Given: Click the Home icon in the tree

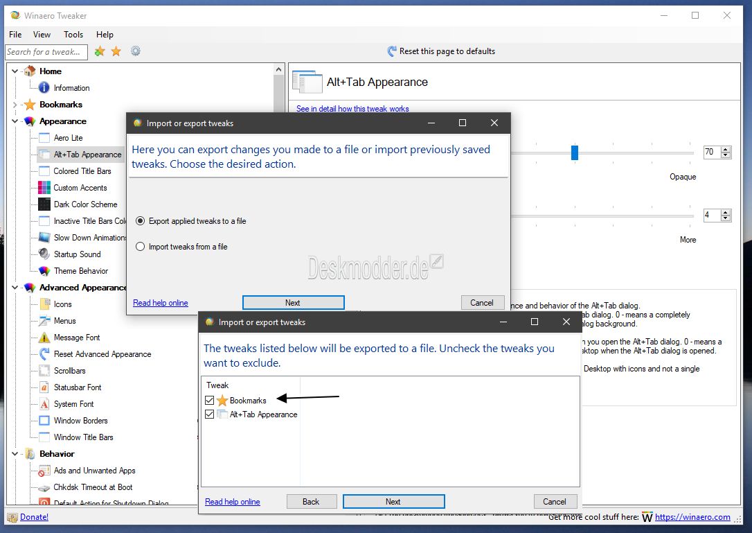Looking at the screenshot, I should click(x=30, y=71).
